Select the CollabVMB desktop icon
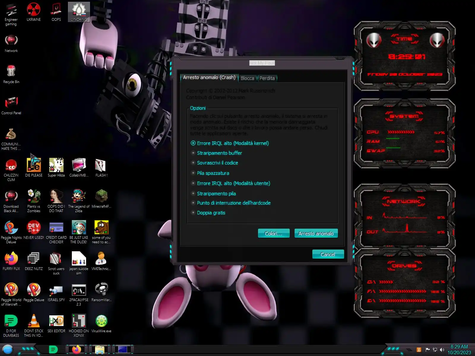 (79, 168)
